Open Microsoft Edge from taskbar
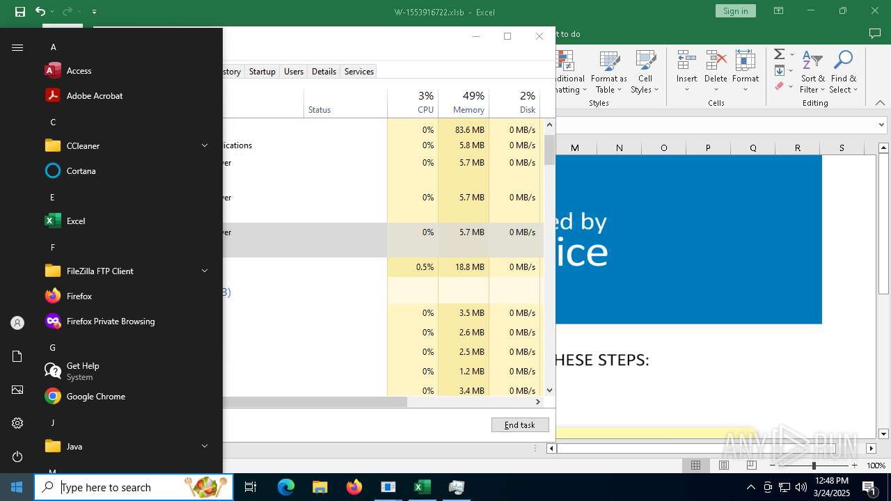The image size is (891, 501). pyautogui.click(x=286, y=487)
